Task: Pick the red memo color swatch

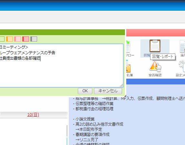Action: click(26, 39)
